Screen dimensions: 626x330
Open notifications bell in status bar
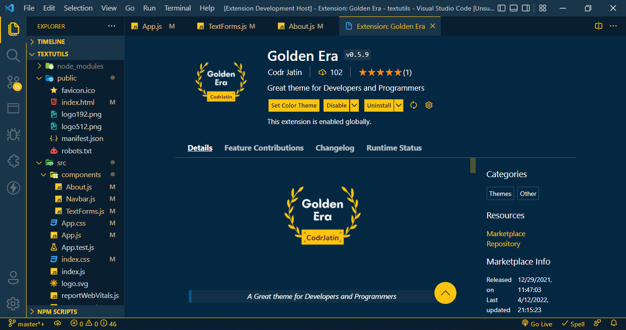pos(614,324)
